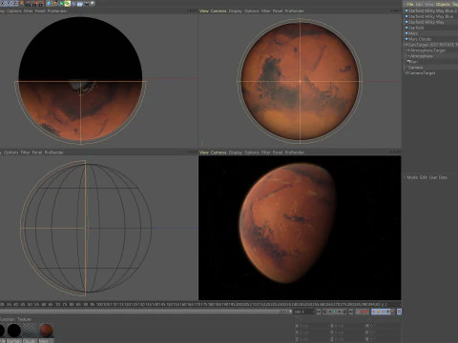This screenshot has height=343, width=458.
Task: Open View menu in the Object Manager
Action: tap(429, 4)
